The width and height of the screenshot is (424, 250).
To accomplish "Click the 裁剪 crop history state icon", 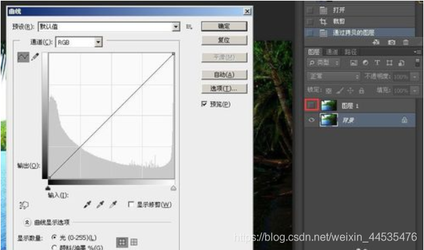I will (x=323, y=22).
